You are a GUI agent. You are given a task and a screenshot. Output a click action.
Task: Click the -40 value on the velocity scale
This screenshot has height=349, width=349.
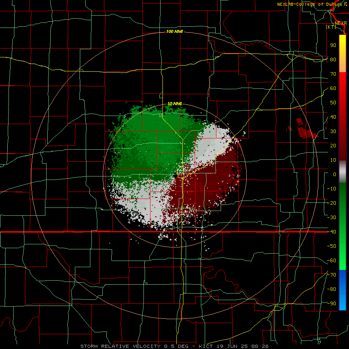click(332, 232)
